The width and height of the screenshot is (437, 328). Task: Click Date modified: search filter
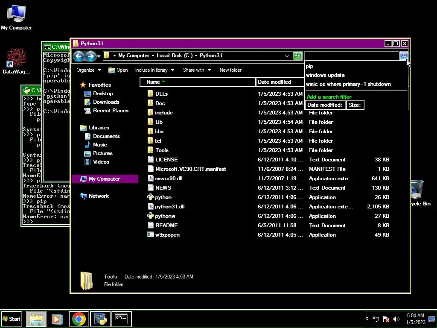[x=325, y=105]
